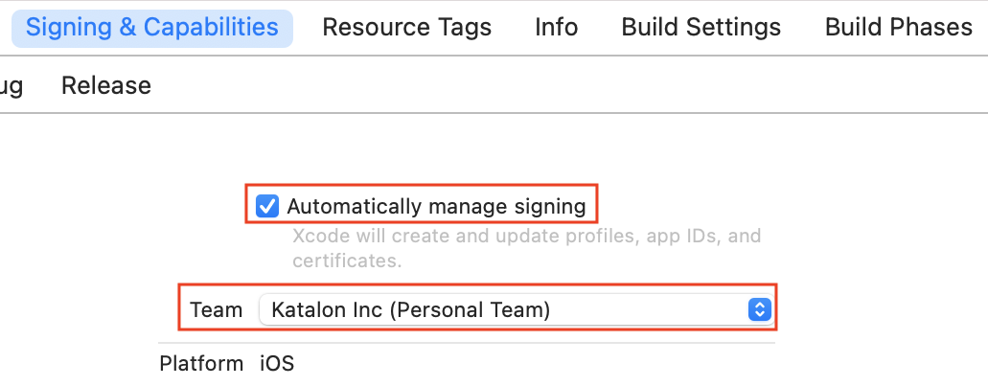Select the partially visible Debug configuration filter
This screenshot has height=386, width=988.
pyautogui.click(x=11, y=86)
